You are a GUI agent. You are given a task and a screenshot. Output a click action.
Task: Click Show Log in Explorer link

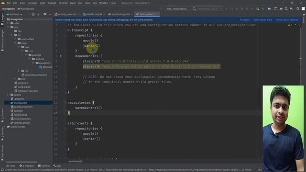(287, 20)
